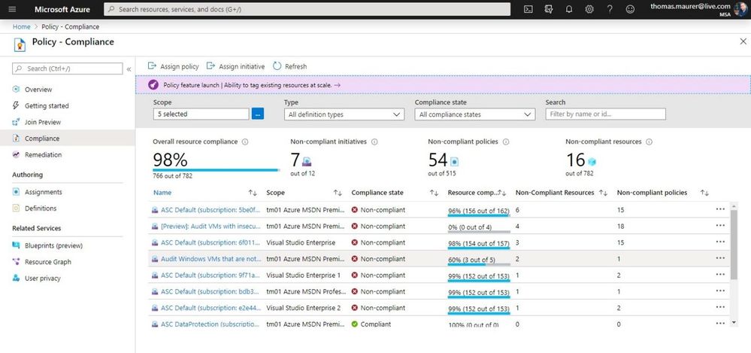Click the Non-compliant initiatives info icon
Viewport: 751px width, 353px height.
[374, 142]
